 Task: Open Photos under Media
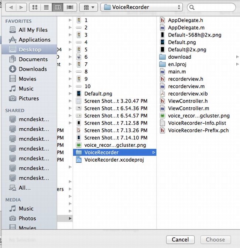pos(29,218)
